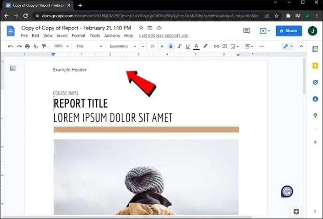Open Google Tasks side panel

pyautogui.click(x=315, y=83)
